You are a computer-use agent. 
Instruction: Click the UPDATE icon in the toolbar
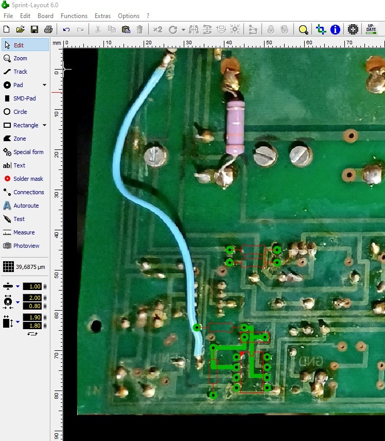pos(371,29)
